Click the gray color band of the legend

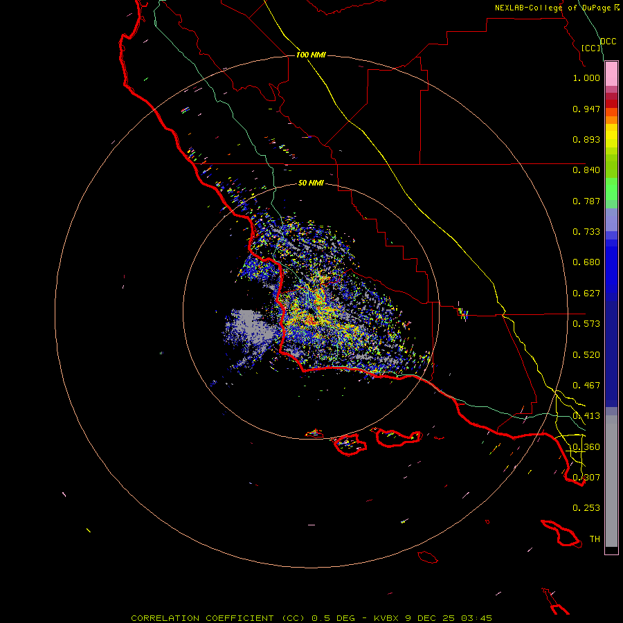[611, 481]
